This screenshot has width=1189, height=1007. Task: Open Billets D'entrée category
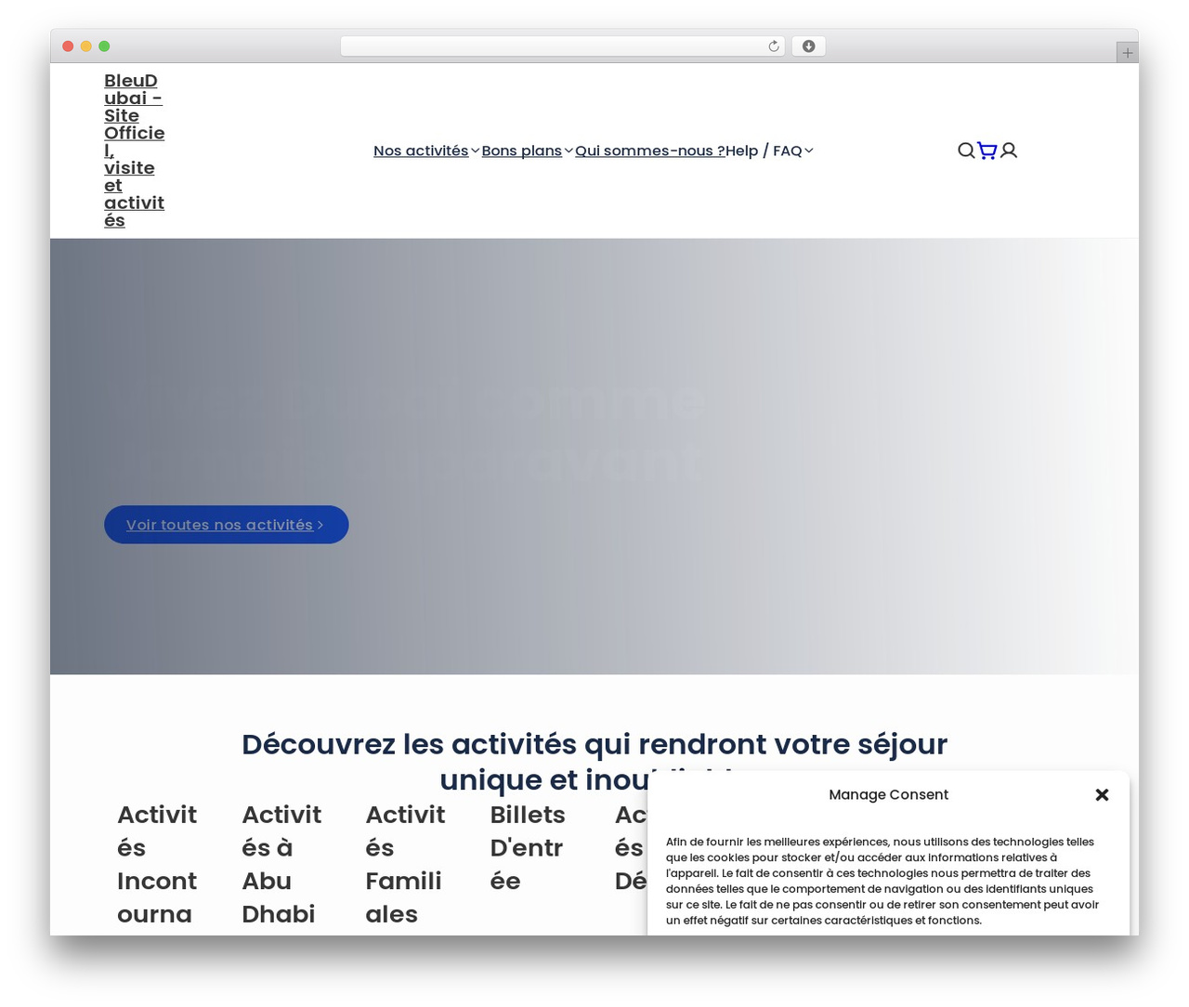528,847
